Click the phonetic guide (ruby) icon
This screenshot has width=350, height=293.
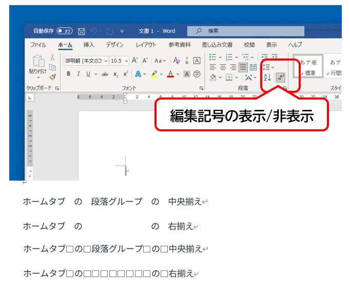[x=187, y=61]
